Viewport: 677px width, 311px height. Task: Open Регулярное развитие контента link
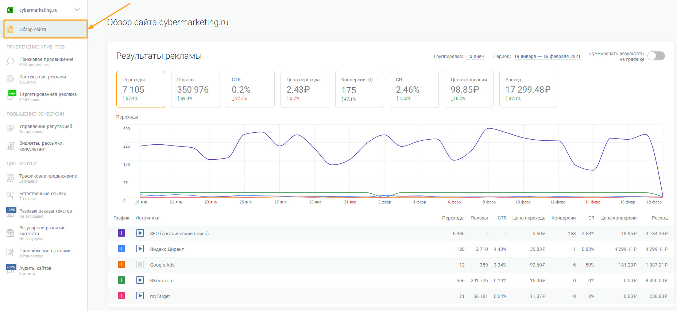(x=42, y=231)
